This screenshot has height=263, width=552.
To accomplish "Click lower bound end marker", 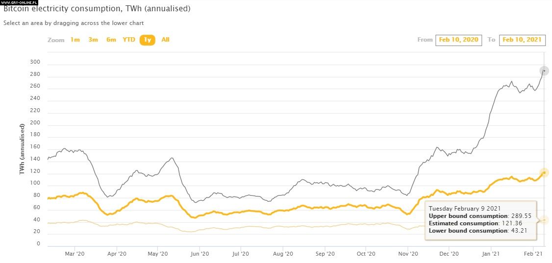I will tap(544, 220).
